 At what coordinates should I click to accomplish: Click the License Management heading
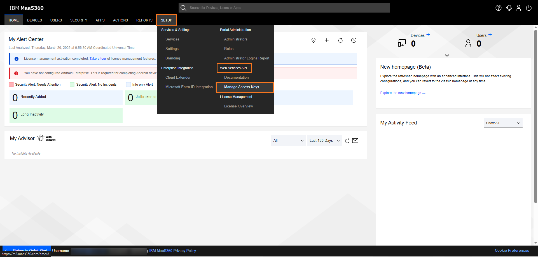(236, 97)
